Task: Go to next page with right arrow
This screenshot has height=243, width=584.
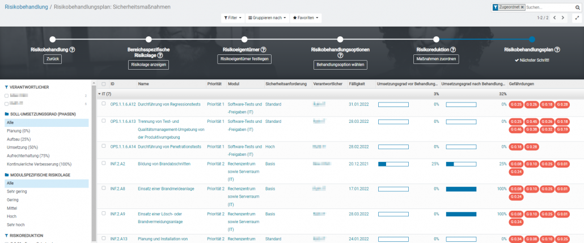Action: 562,18
